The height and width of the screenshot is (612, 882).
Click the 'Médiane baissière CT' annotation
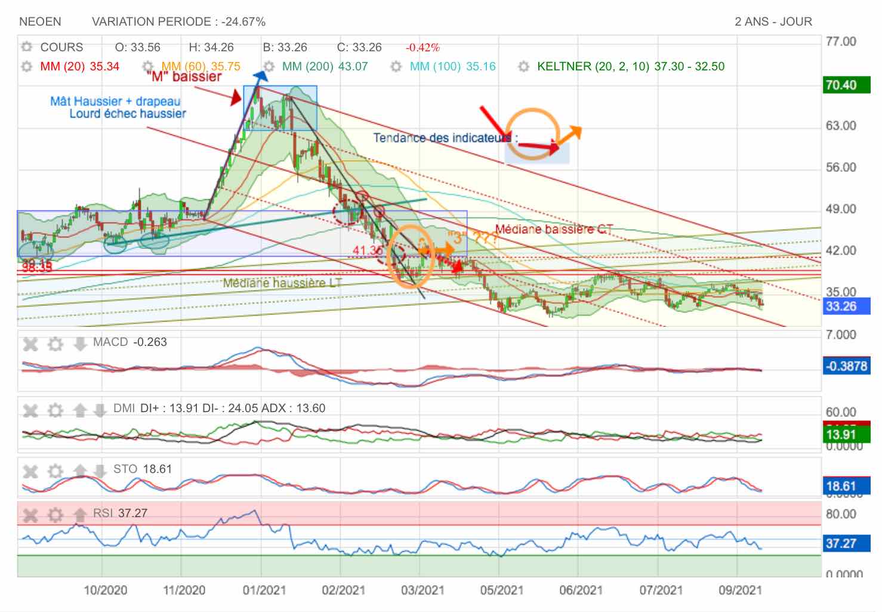click(554, 229)
